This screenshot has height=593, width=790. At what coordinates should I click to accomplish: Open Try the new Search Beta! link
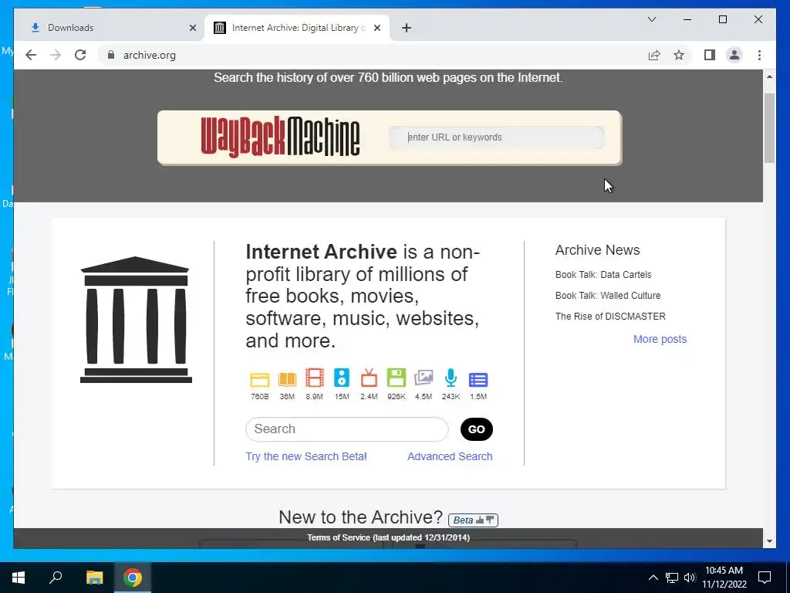click(x=306, y=456)
